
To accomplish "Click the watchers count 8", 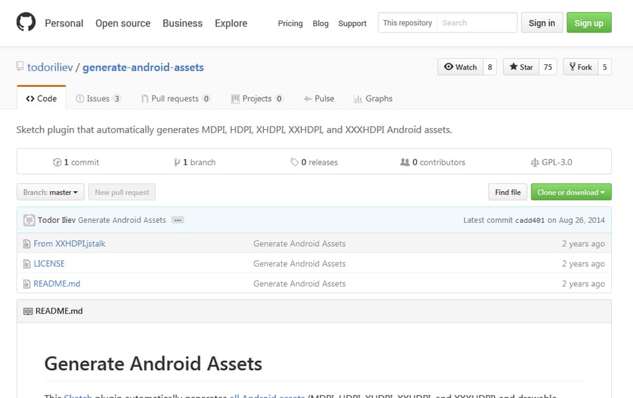I will 490,67.
